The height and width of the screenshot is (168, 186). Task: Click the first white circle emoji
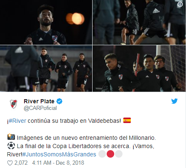point(102,154)
